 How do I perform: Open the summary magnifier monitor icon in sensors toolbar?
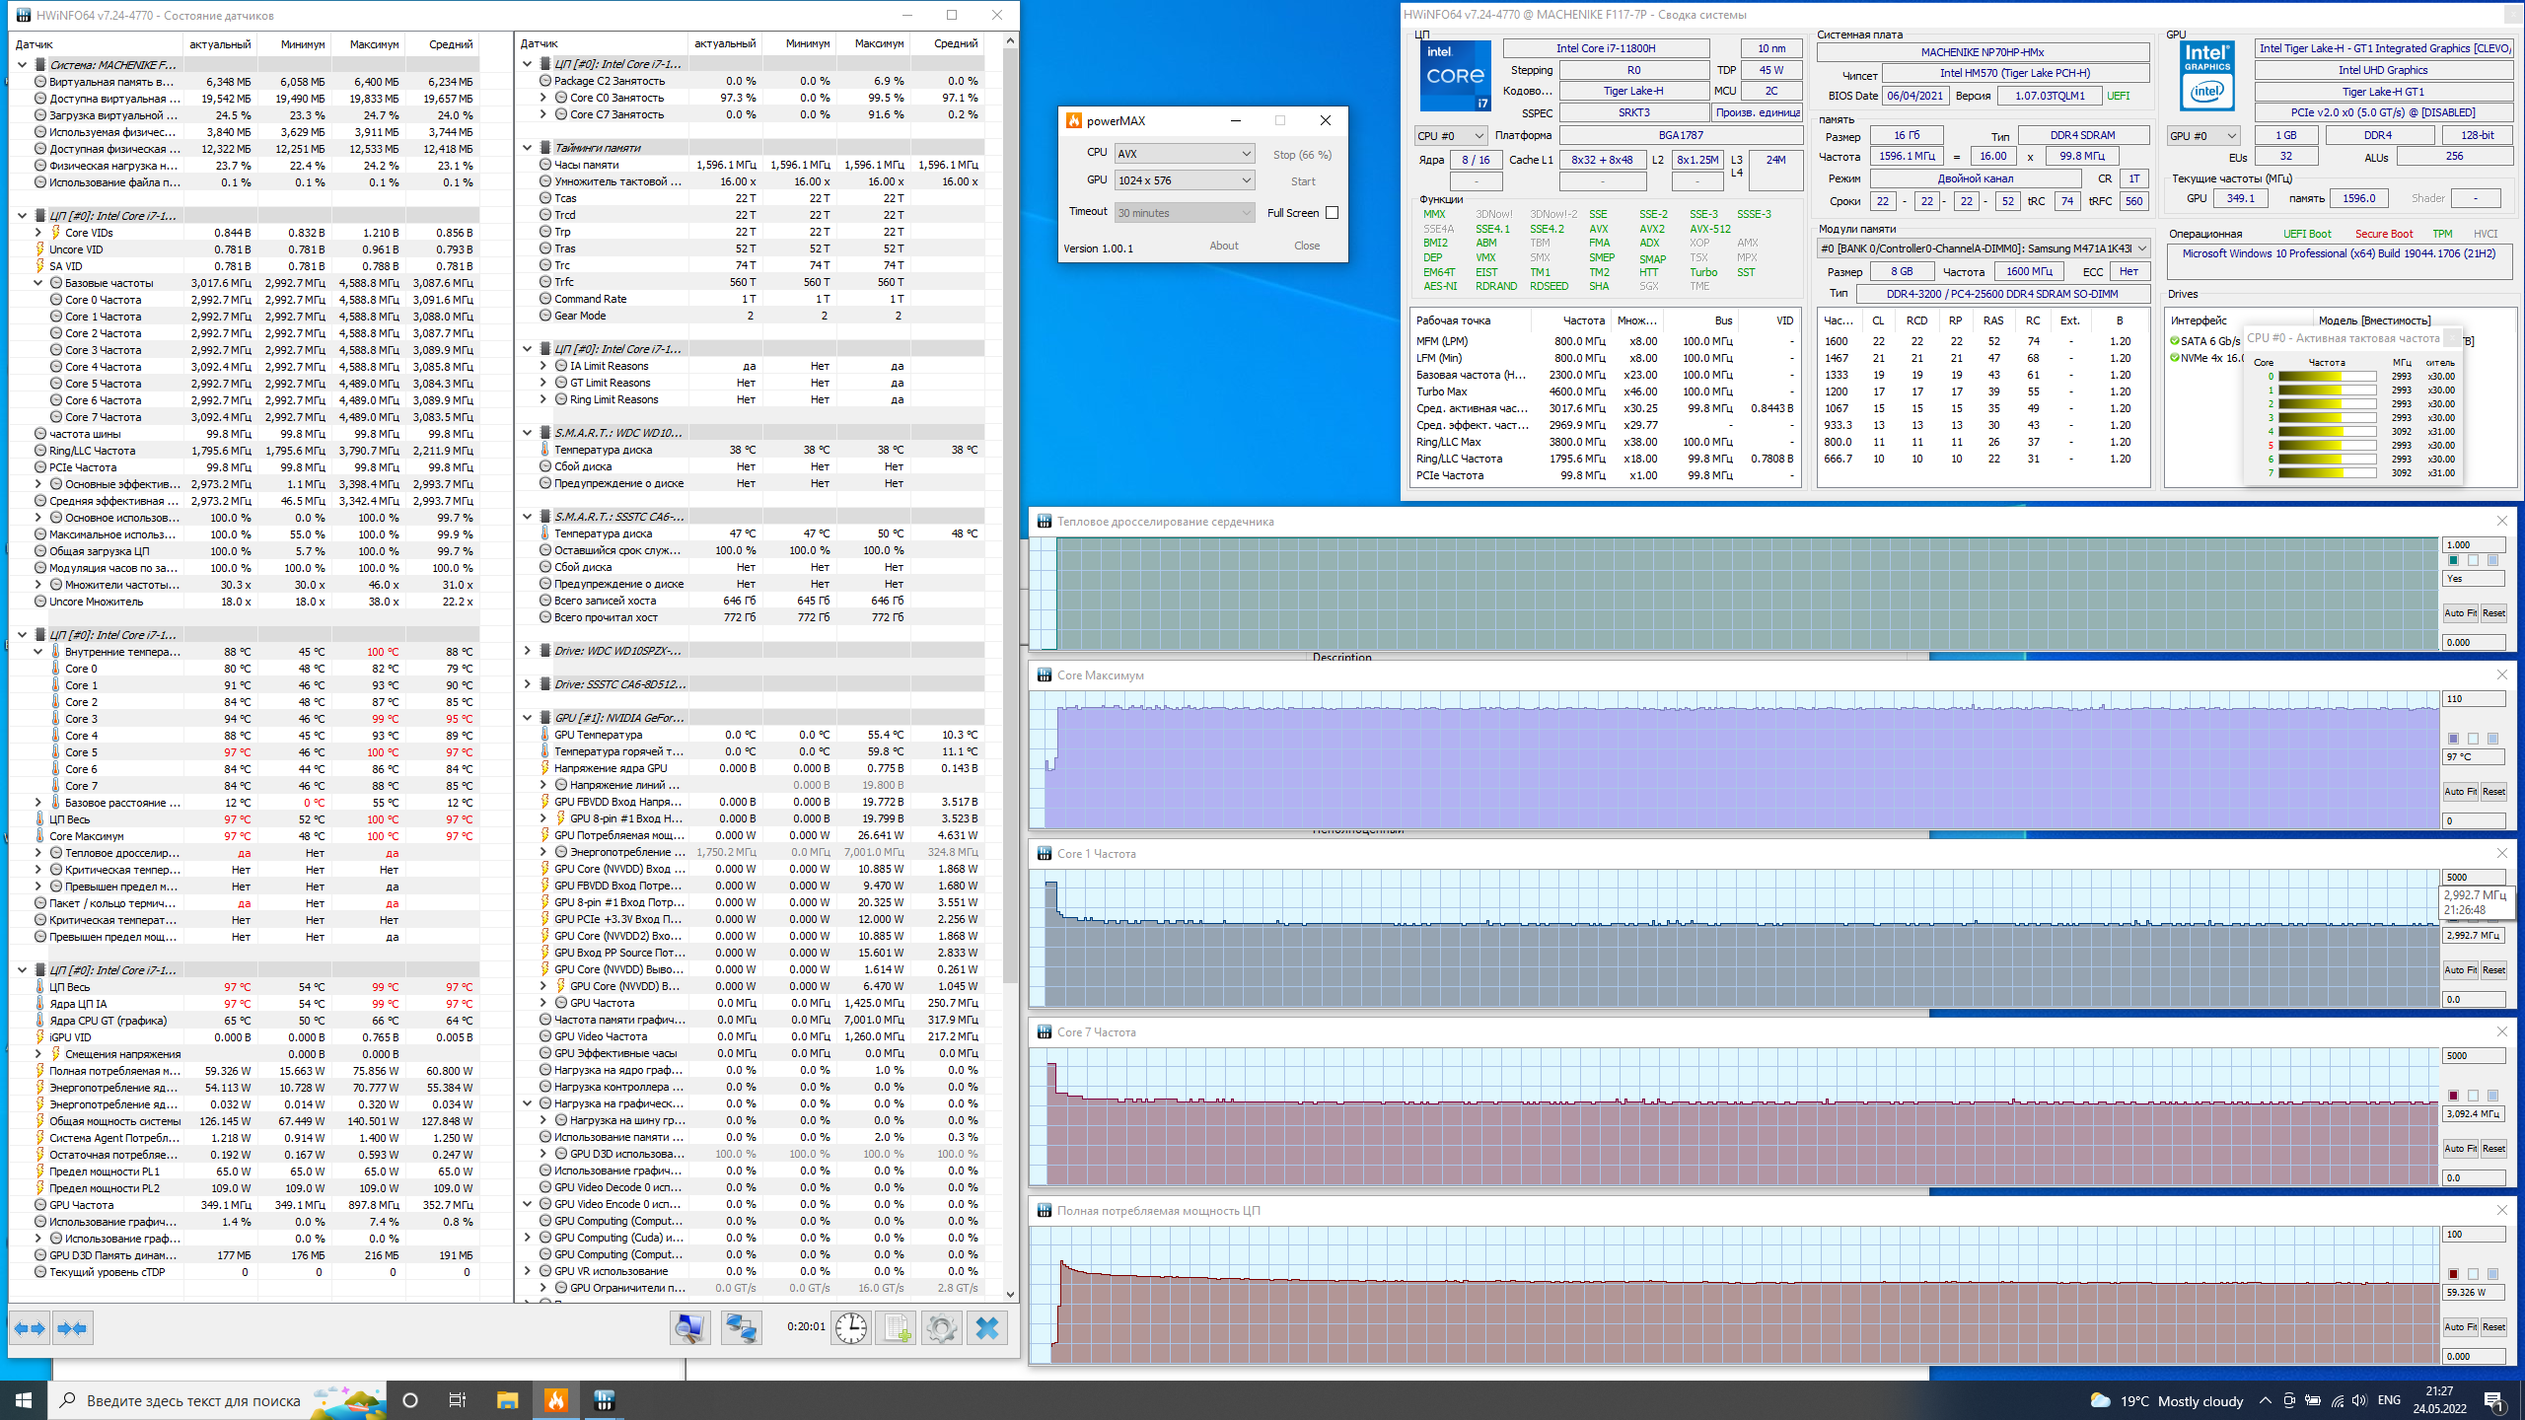689,1328
